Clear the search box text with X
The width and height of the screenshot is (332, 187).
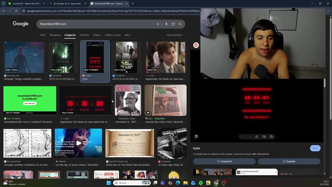pyautogui.click(x=158, y=24)
